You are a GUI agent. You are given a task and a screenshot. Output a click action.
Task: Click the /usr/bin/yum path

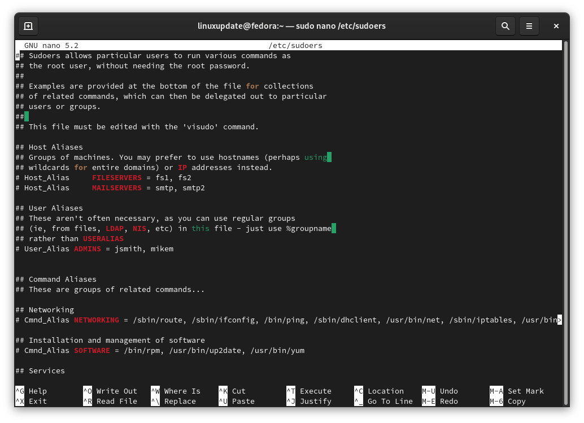click(277, 350)
